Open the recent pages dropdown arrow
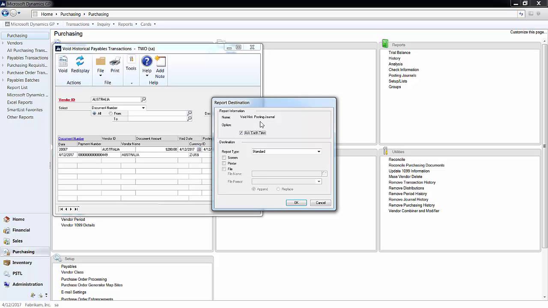548x308 pixels. (x=19, y=13)
